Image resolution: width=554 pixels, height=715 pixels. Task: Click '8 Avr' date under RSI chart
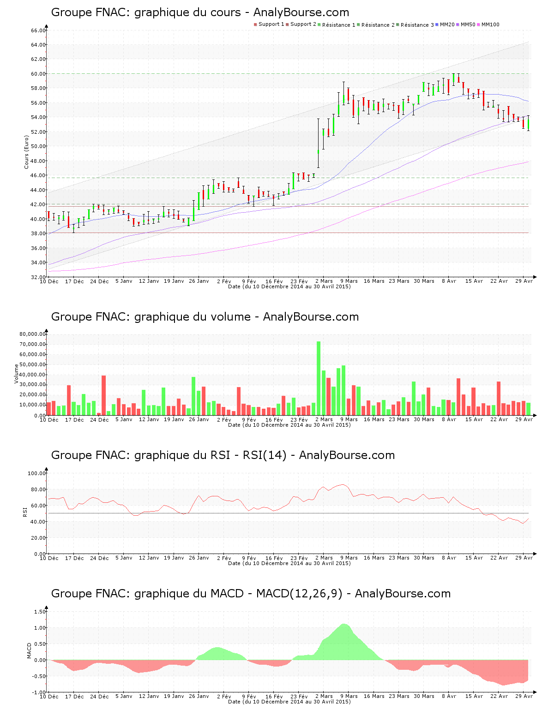point(449,558)
